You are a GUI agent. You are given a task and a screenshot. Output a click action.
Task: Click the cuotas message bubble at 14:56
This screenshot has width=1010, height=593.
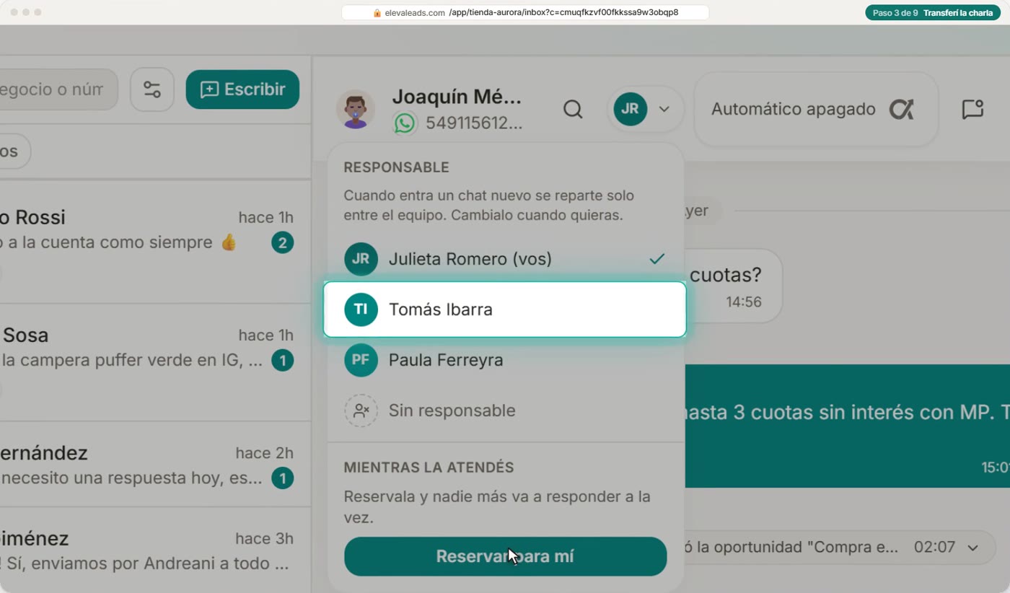(732, 286)
